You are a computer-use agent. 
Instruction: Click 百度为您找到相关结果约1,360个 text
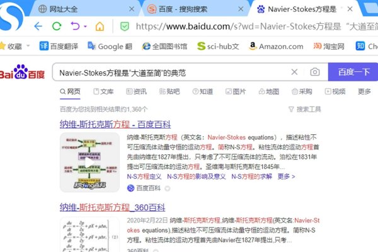[104, 110]
